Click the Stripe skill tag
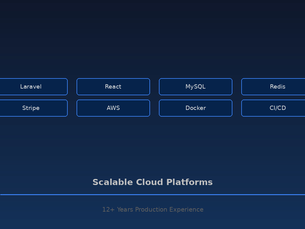The height and width of the screenshot is (229, 305). (34, 108)
